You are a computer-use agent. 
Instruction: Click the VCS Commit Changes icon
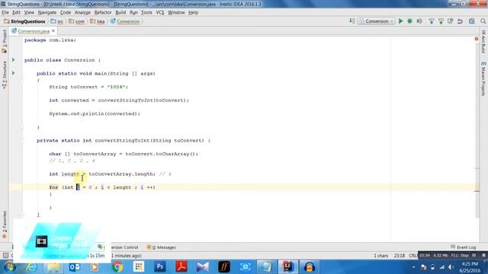[441, 21]
